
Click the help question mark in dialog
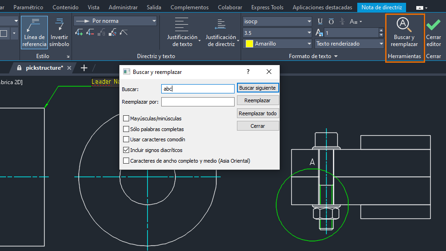coord(248,72)
